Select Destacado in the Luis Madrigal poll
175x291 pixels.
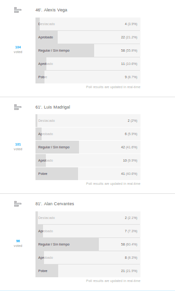click(x=88, y=121)
